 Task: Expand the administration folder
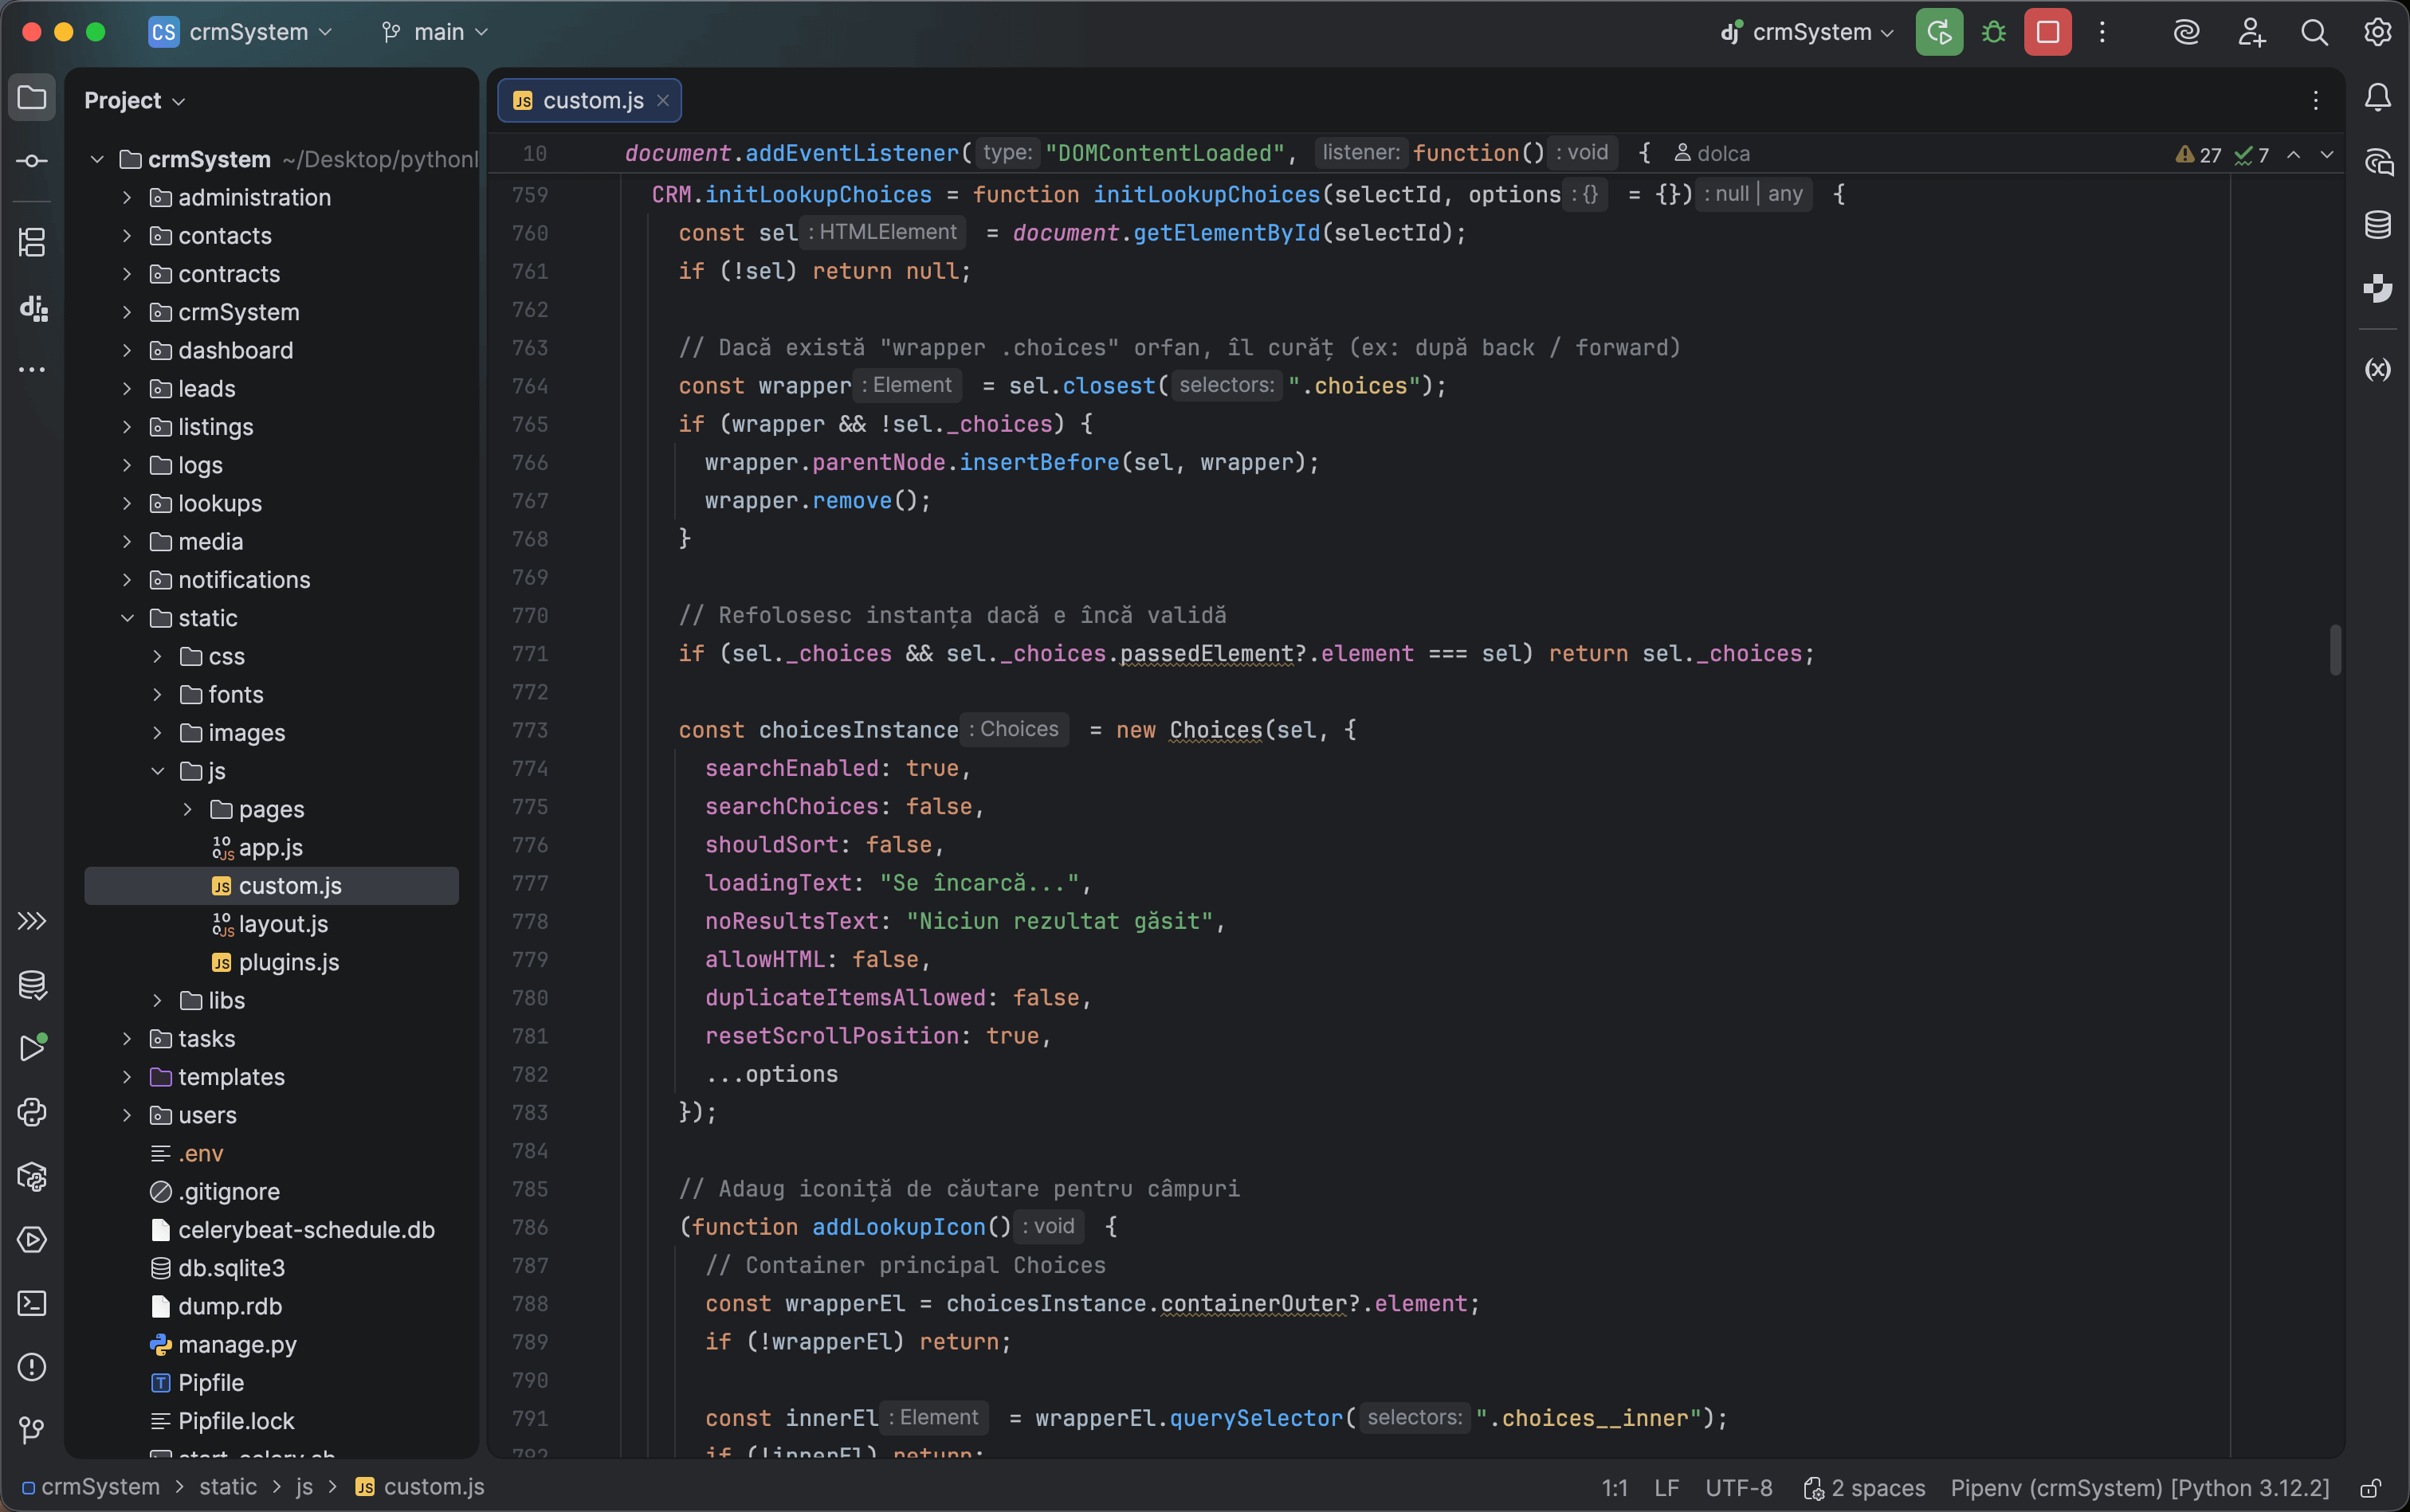[x=127, y=197]
